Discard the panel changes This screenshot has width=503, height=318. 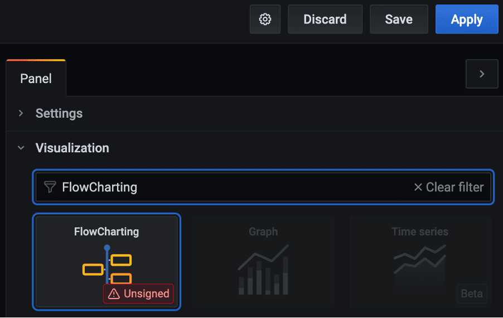coord(325,20)
